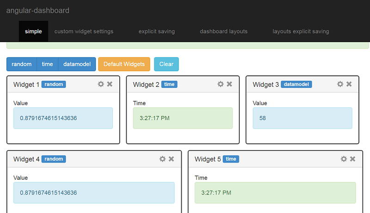Click the Widget 3 title
The width and height of the screenshot is (370, 213).
click(265, 85)
